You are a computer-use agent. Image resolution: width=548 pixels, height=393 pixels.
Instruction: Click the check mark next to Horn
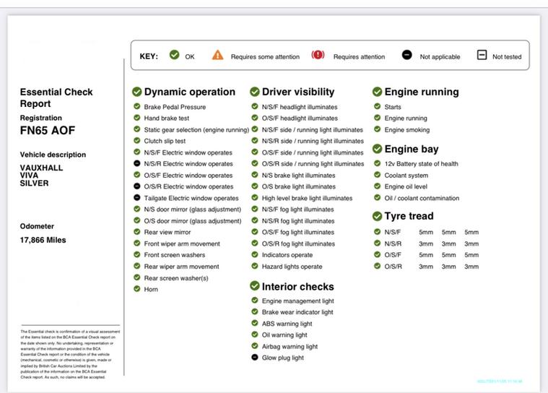tap(137, 289)
